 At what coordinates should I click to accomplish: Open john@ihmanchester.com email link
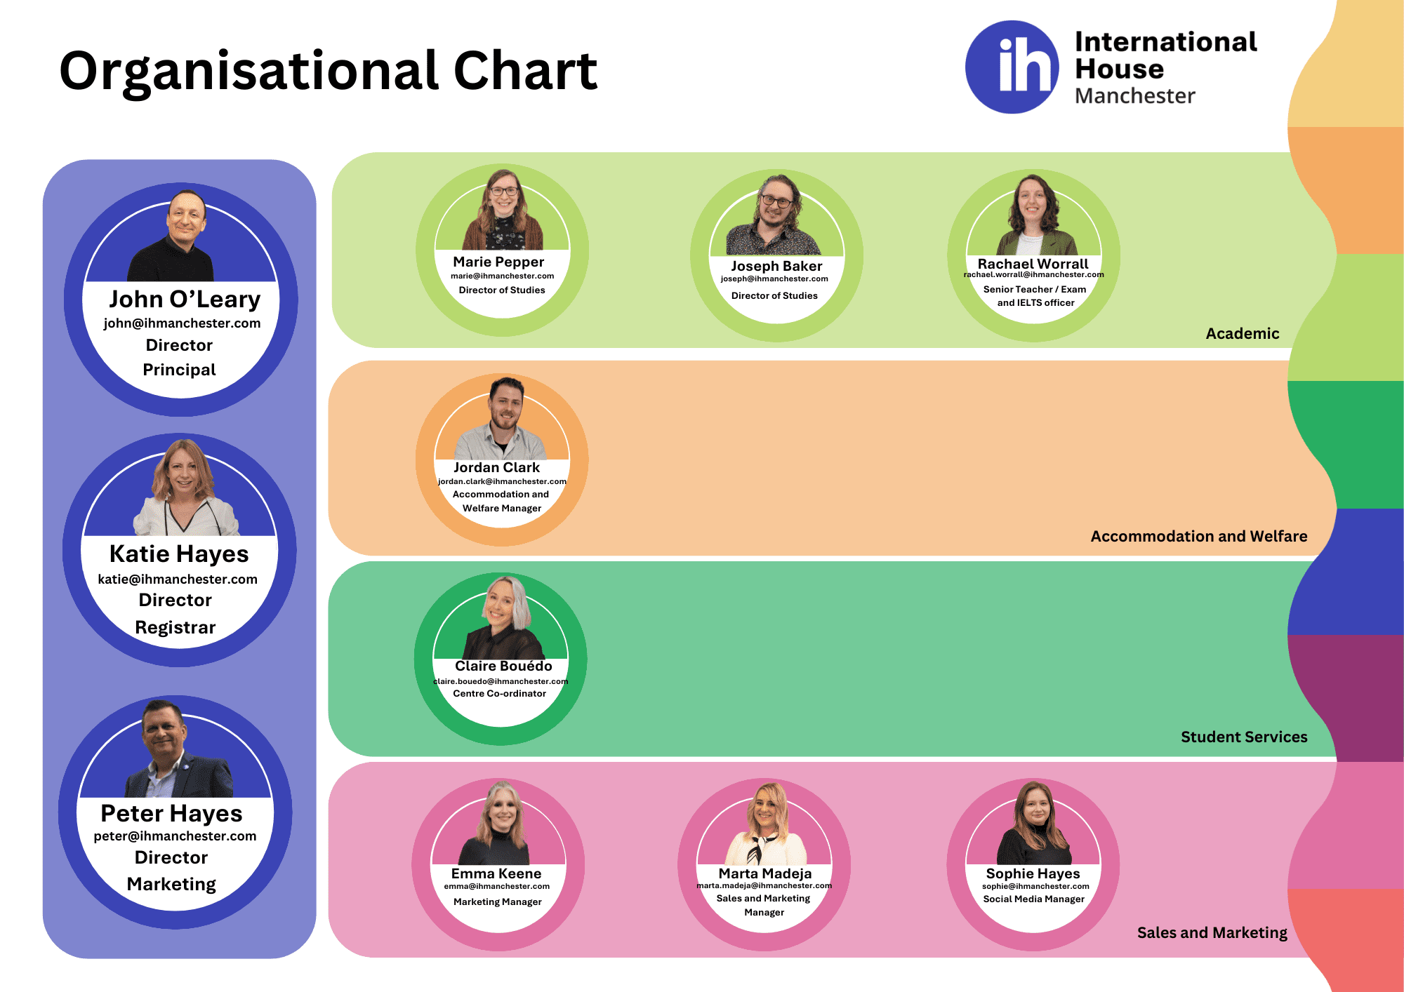[x=182, y=323]
